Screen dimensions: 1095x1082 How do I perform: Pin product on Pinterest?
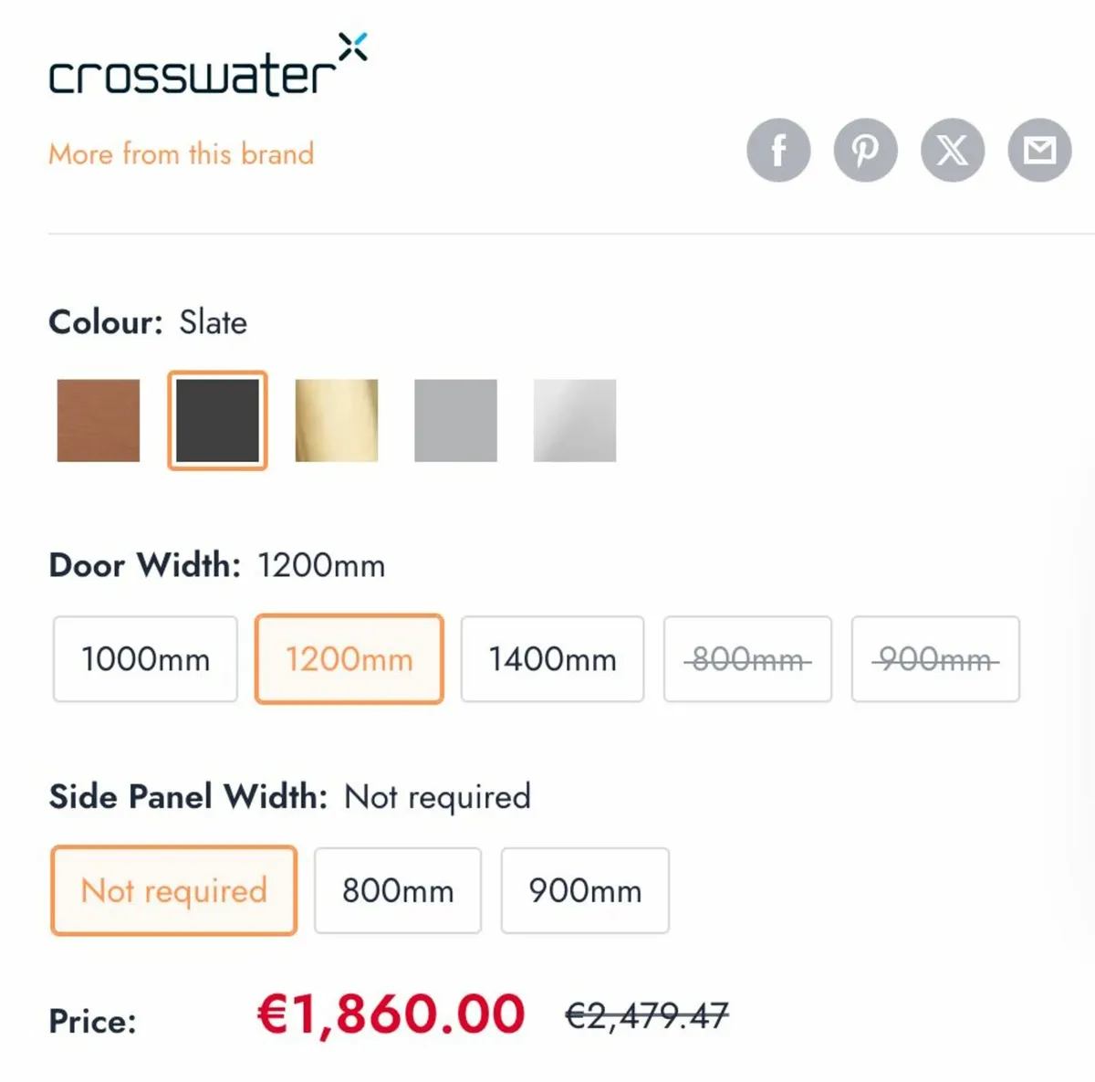(x=865, y=150)
